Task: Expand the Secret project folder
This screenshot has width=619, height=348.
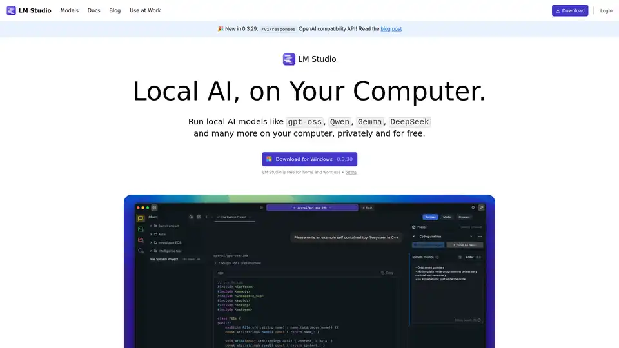Action: coord(152,226)
